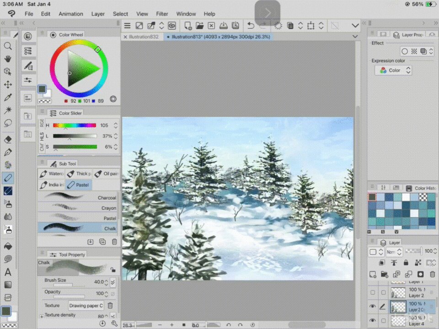Viewport: 439px width, 329px height.
Task: Select the Text tool
Action: (x=8, y=272)
